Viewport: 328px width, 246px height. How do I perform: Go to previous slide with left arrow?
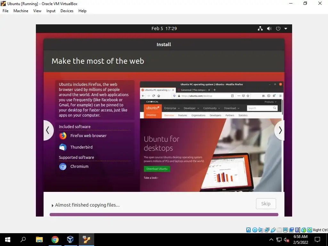(48, 130)
